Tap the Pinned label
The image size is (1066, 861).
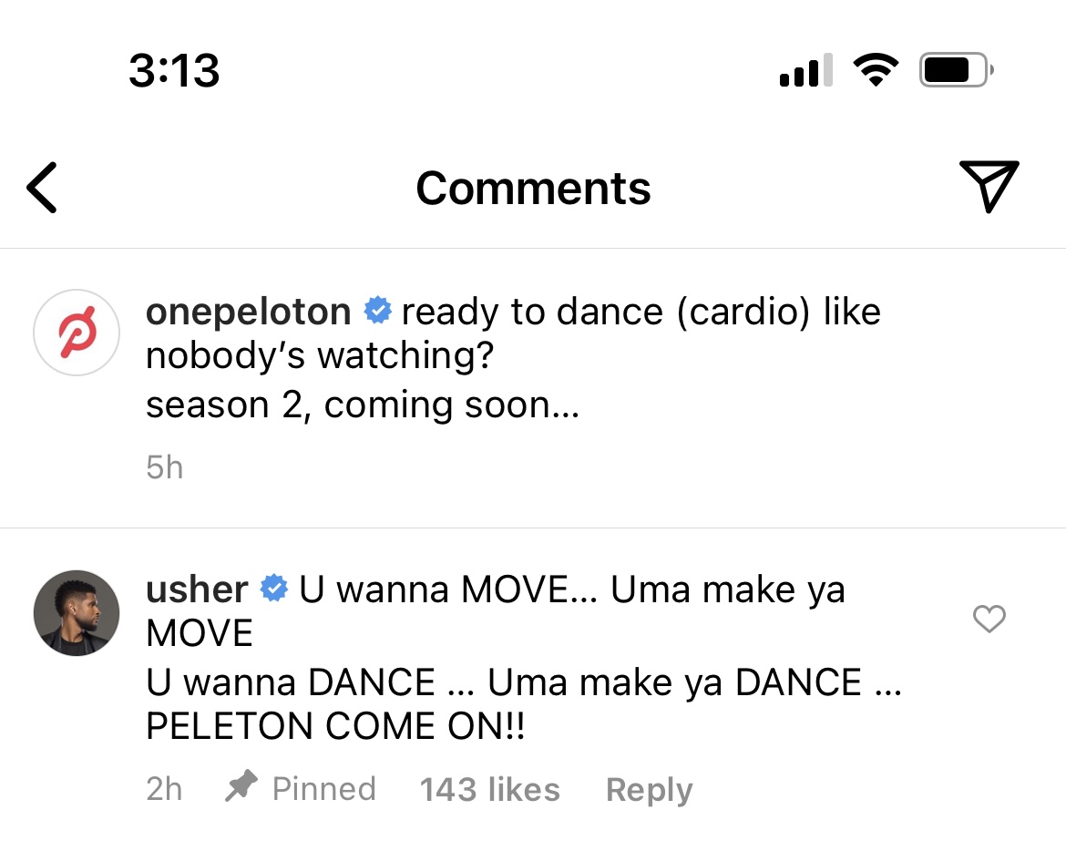(x=323, y=788)
